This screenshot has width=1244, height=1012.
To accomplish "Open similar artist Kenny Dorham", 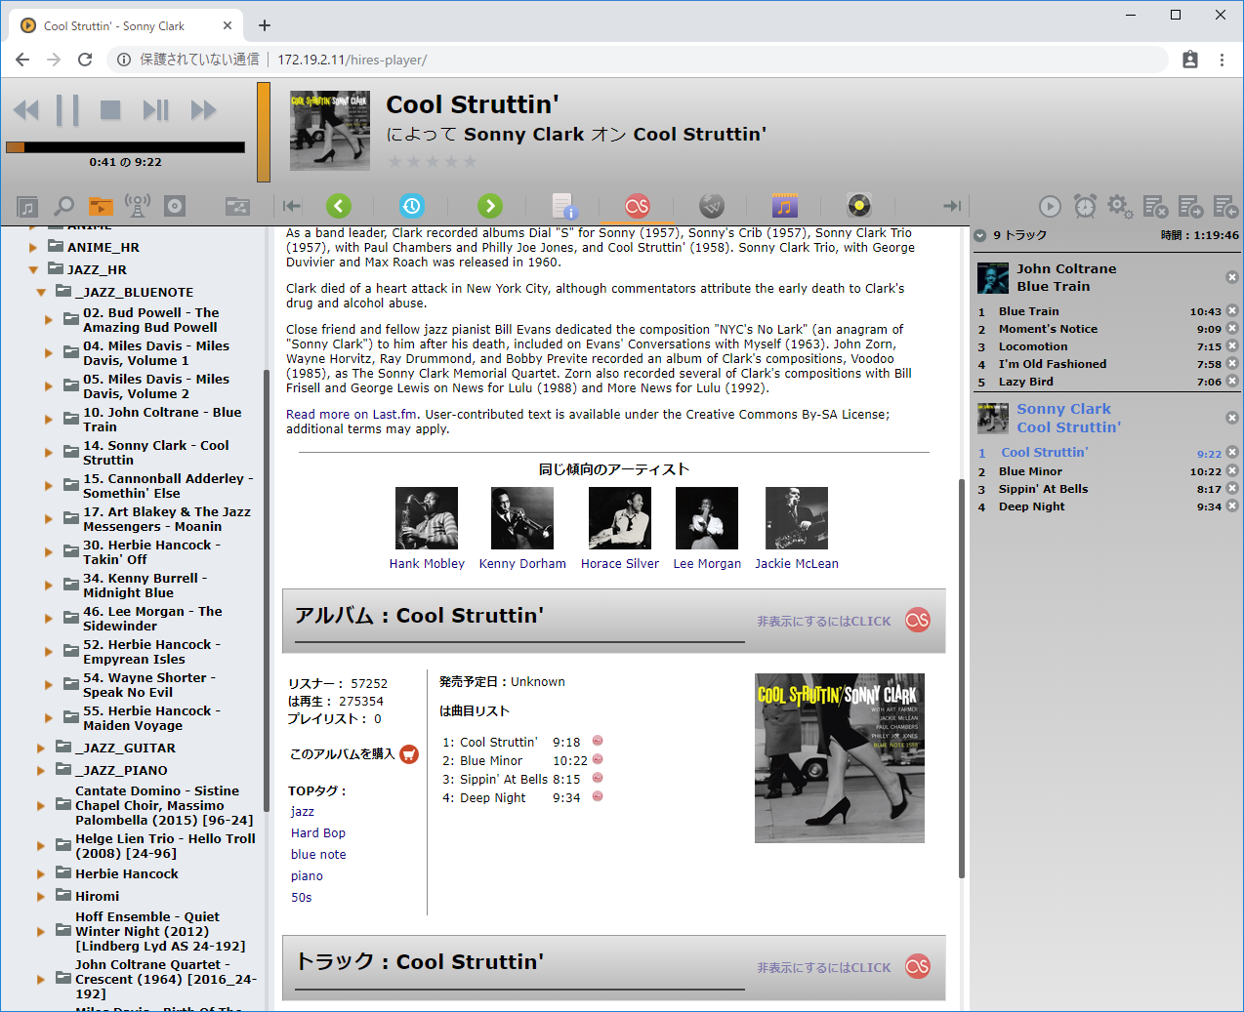I will (x=522, y=564).
